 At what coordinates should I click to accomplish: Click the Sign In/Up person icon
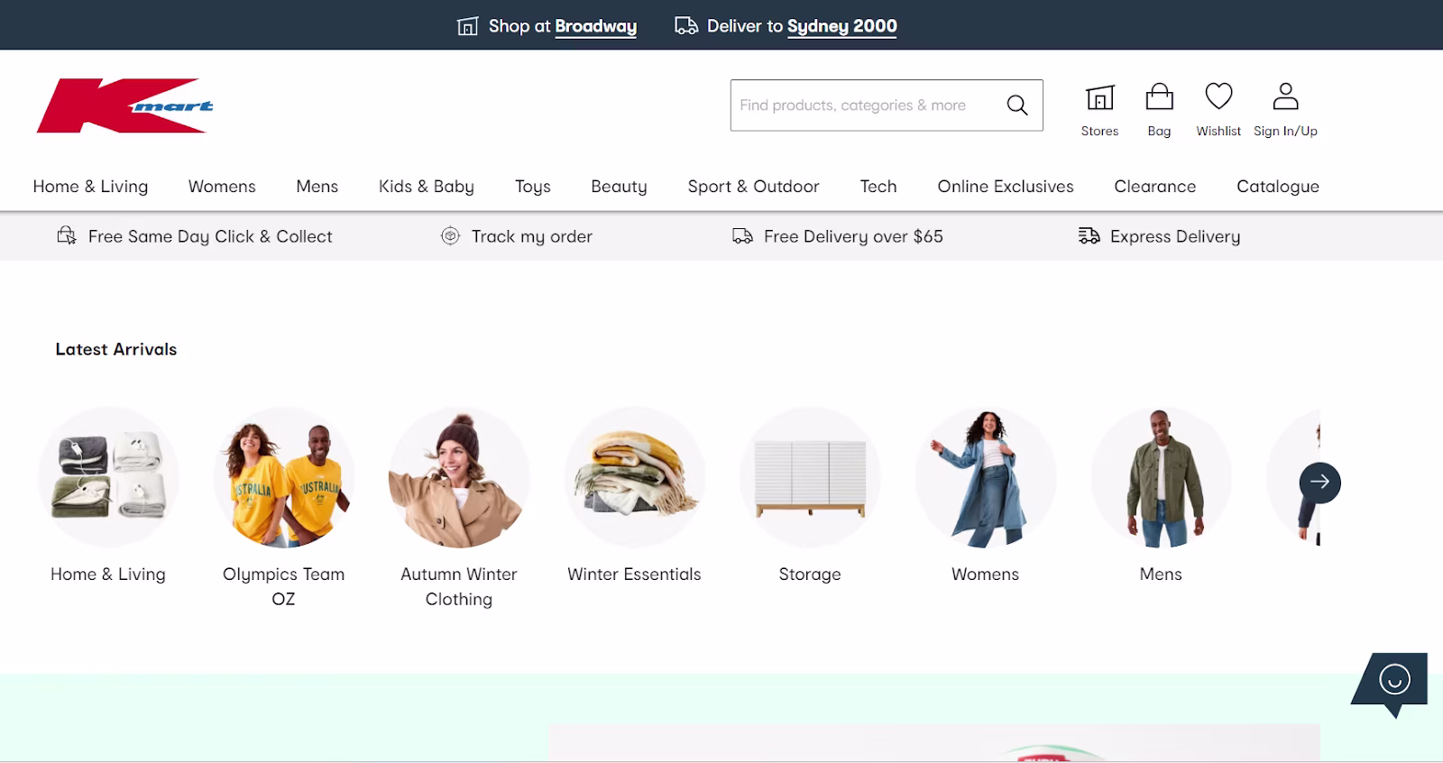tap(1285, 97)
